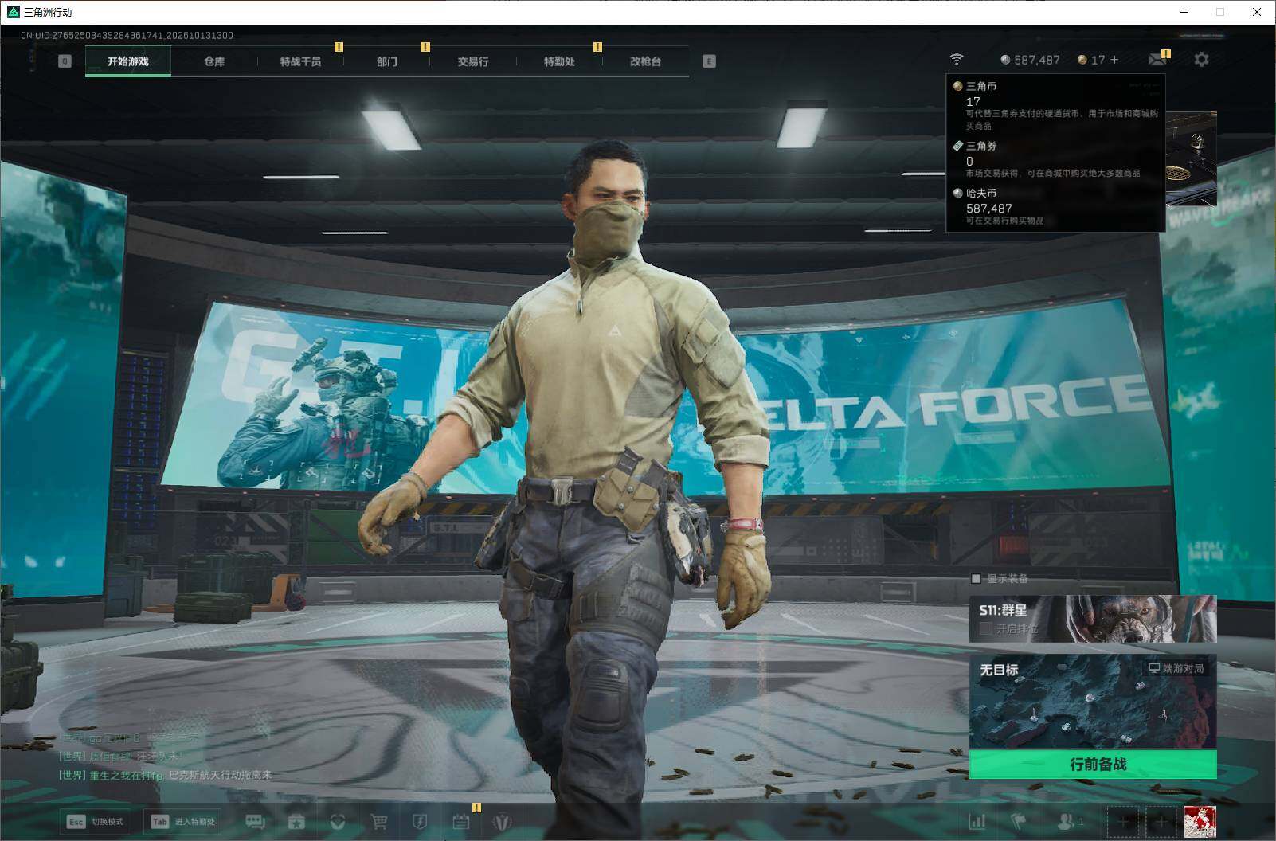Image resolution: width=1276 pixels, height=841 pixels.
Task: Expand the plus next to 三角币 balance
Action: [x=1114, y=60]
